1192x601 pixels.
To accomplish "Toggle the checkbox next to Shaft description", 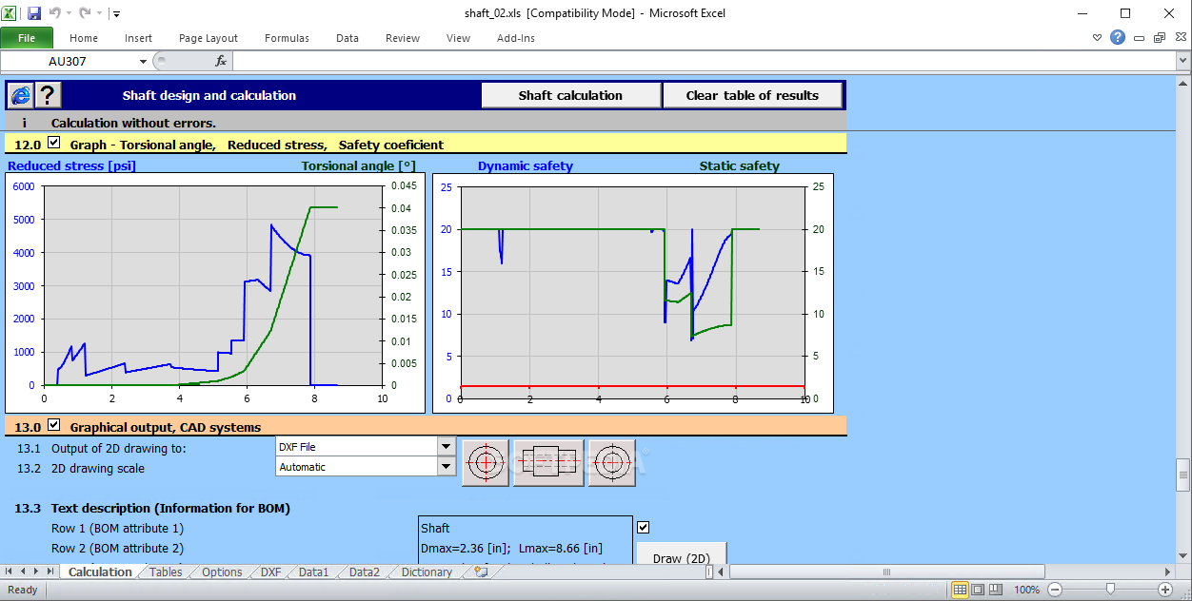I will (643, 527).
